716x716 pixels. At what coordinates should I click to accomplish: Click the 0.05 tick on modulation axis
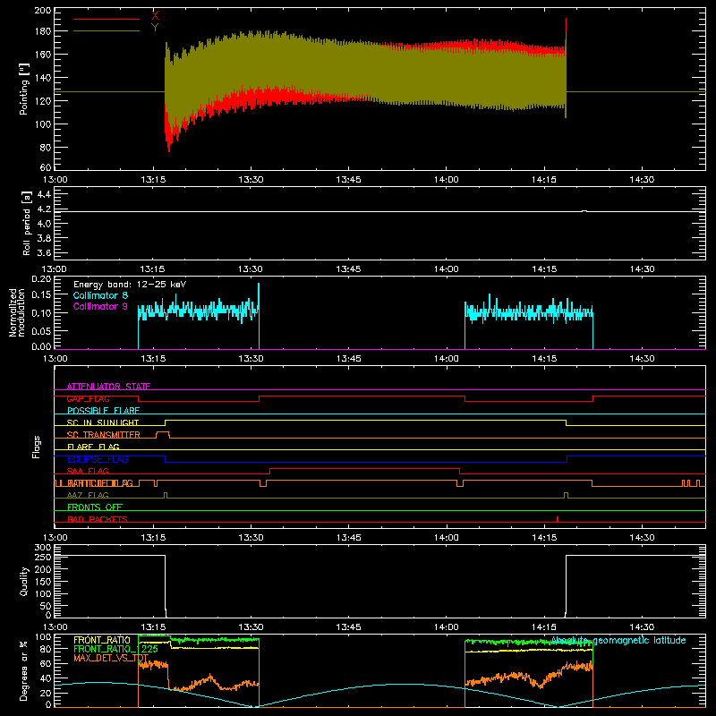tap(42, 330)
